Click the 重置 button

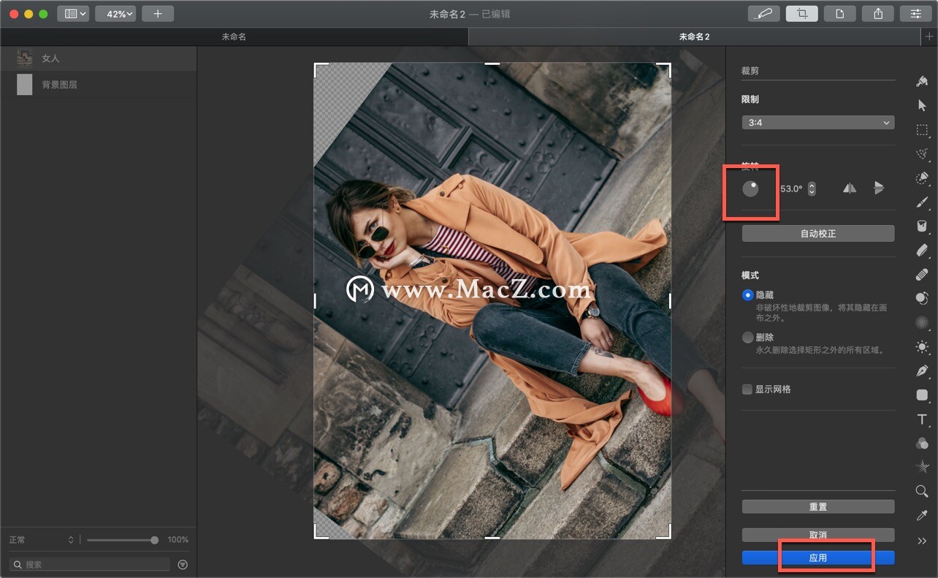tap(818, 506)
